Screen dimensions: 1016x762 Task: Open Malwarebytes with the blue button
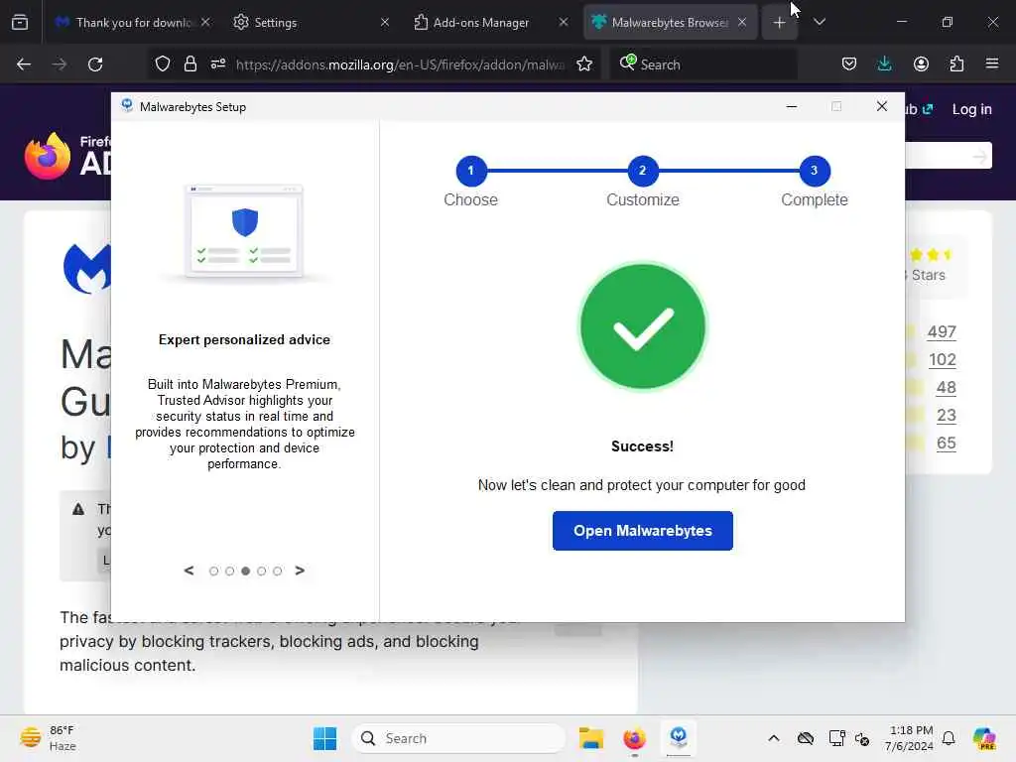[642, 531]
